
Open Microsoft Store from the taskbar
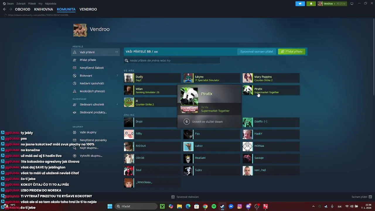197,206
